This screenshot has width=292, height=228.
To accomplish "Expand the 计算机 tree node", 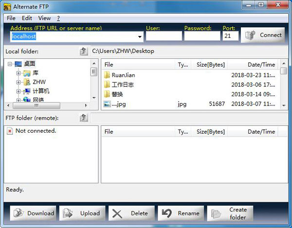I will point(18,91).
